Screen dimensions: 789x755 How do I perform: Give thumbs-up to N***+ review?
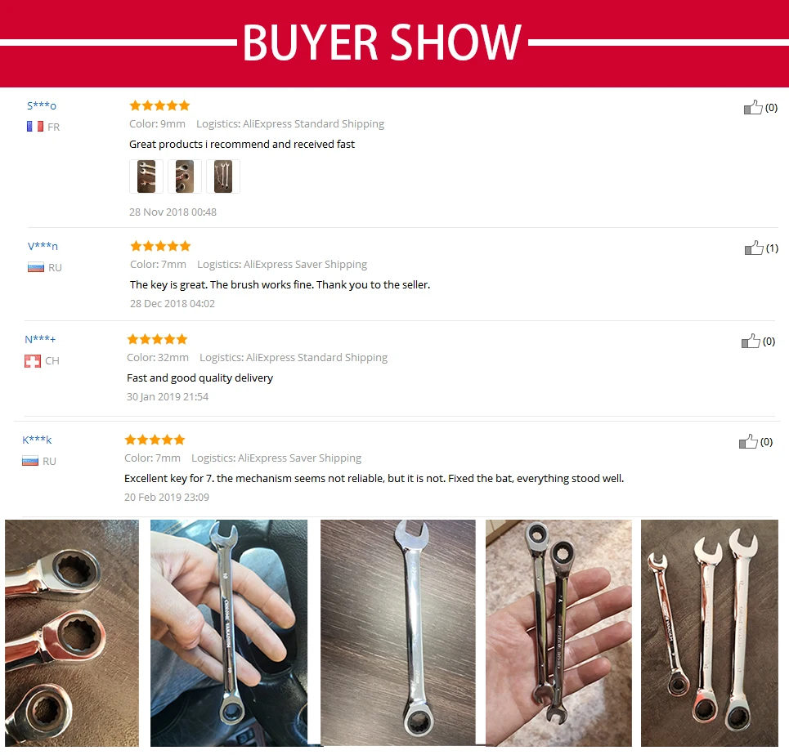[751, 341]
